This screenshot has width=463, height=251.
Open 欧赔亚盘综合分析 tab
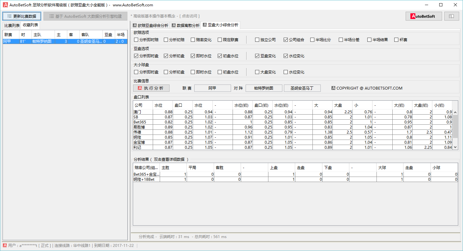151,25
